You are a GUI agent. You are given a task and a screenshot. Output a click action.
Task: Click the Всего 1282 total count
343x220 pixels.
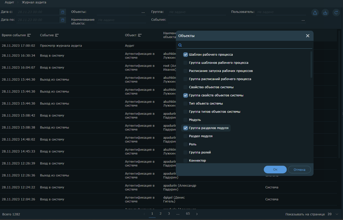pyautogui.click(x=11, y=214)
